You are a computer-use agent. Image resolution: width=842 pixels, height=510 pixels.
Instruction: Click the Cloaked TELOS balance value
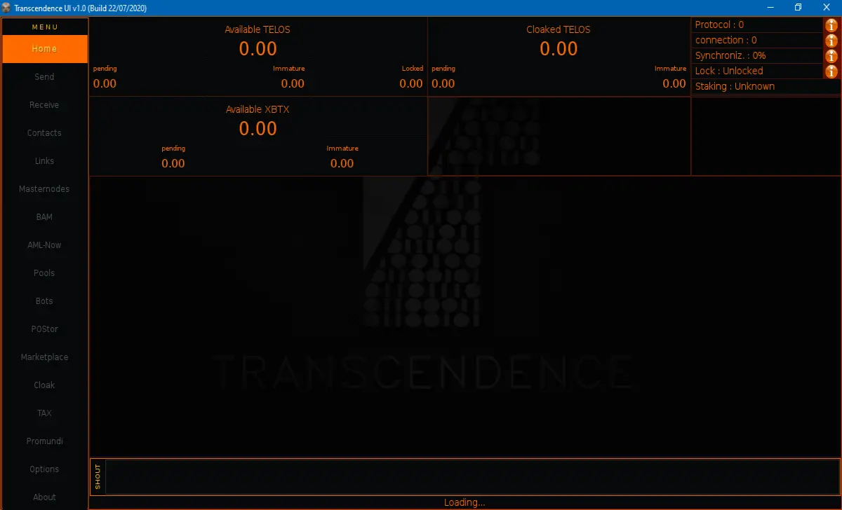tap(559, 49)
